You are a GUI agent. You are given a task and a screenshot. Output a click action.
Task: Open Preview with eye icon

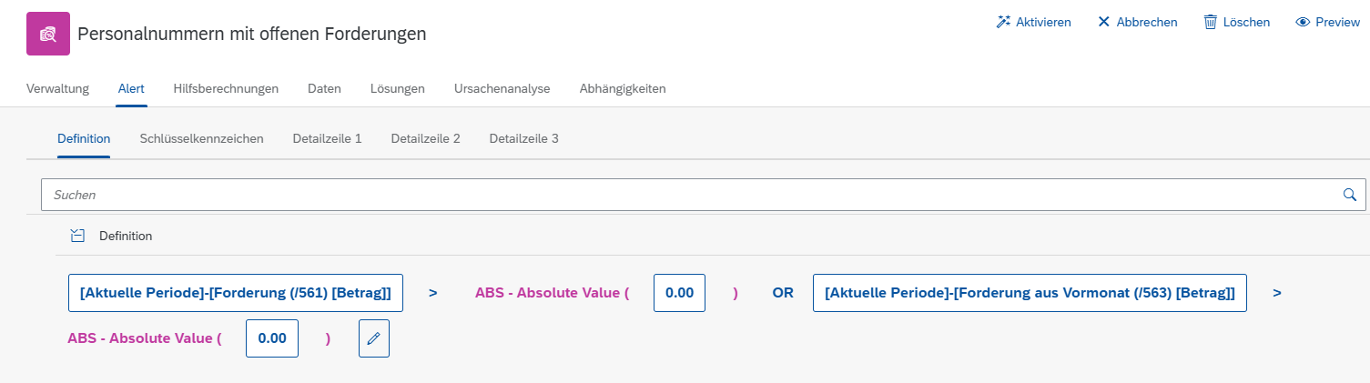click(1327, 22)
